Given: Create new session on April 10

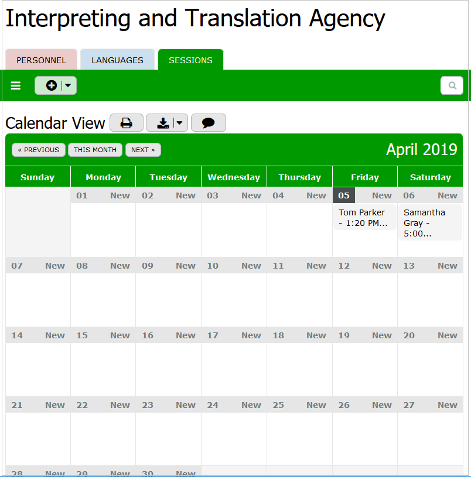Looking at the screenshot, I should click(251, 266).
